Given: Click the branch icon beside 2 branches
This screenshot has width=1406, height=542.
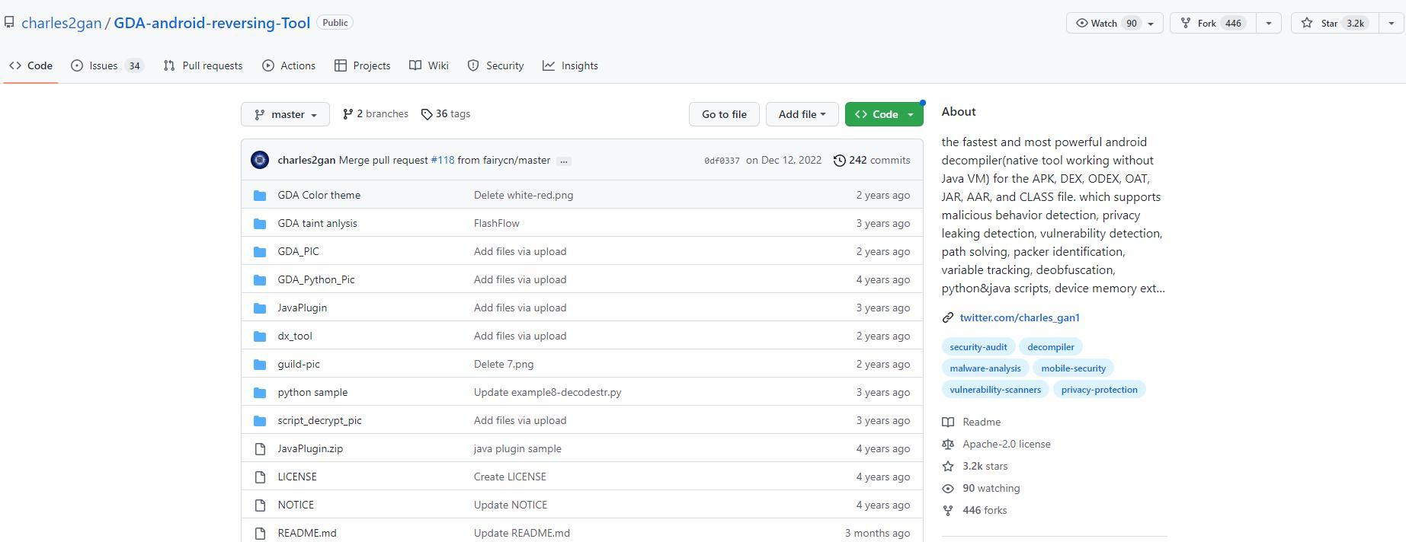Looking at the screenshot, I should tap(347, 114).
